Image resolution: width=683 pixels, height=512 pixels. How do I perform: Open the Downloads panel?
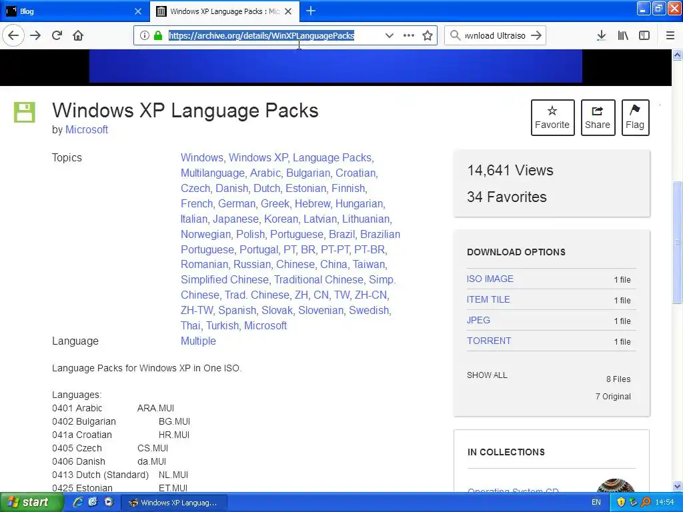[x=601, y=36]
